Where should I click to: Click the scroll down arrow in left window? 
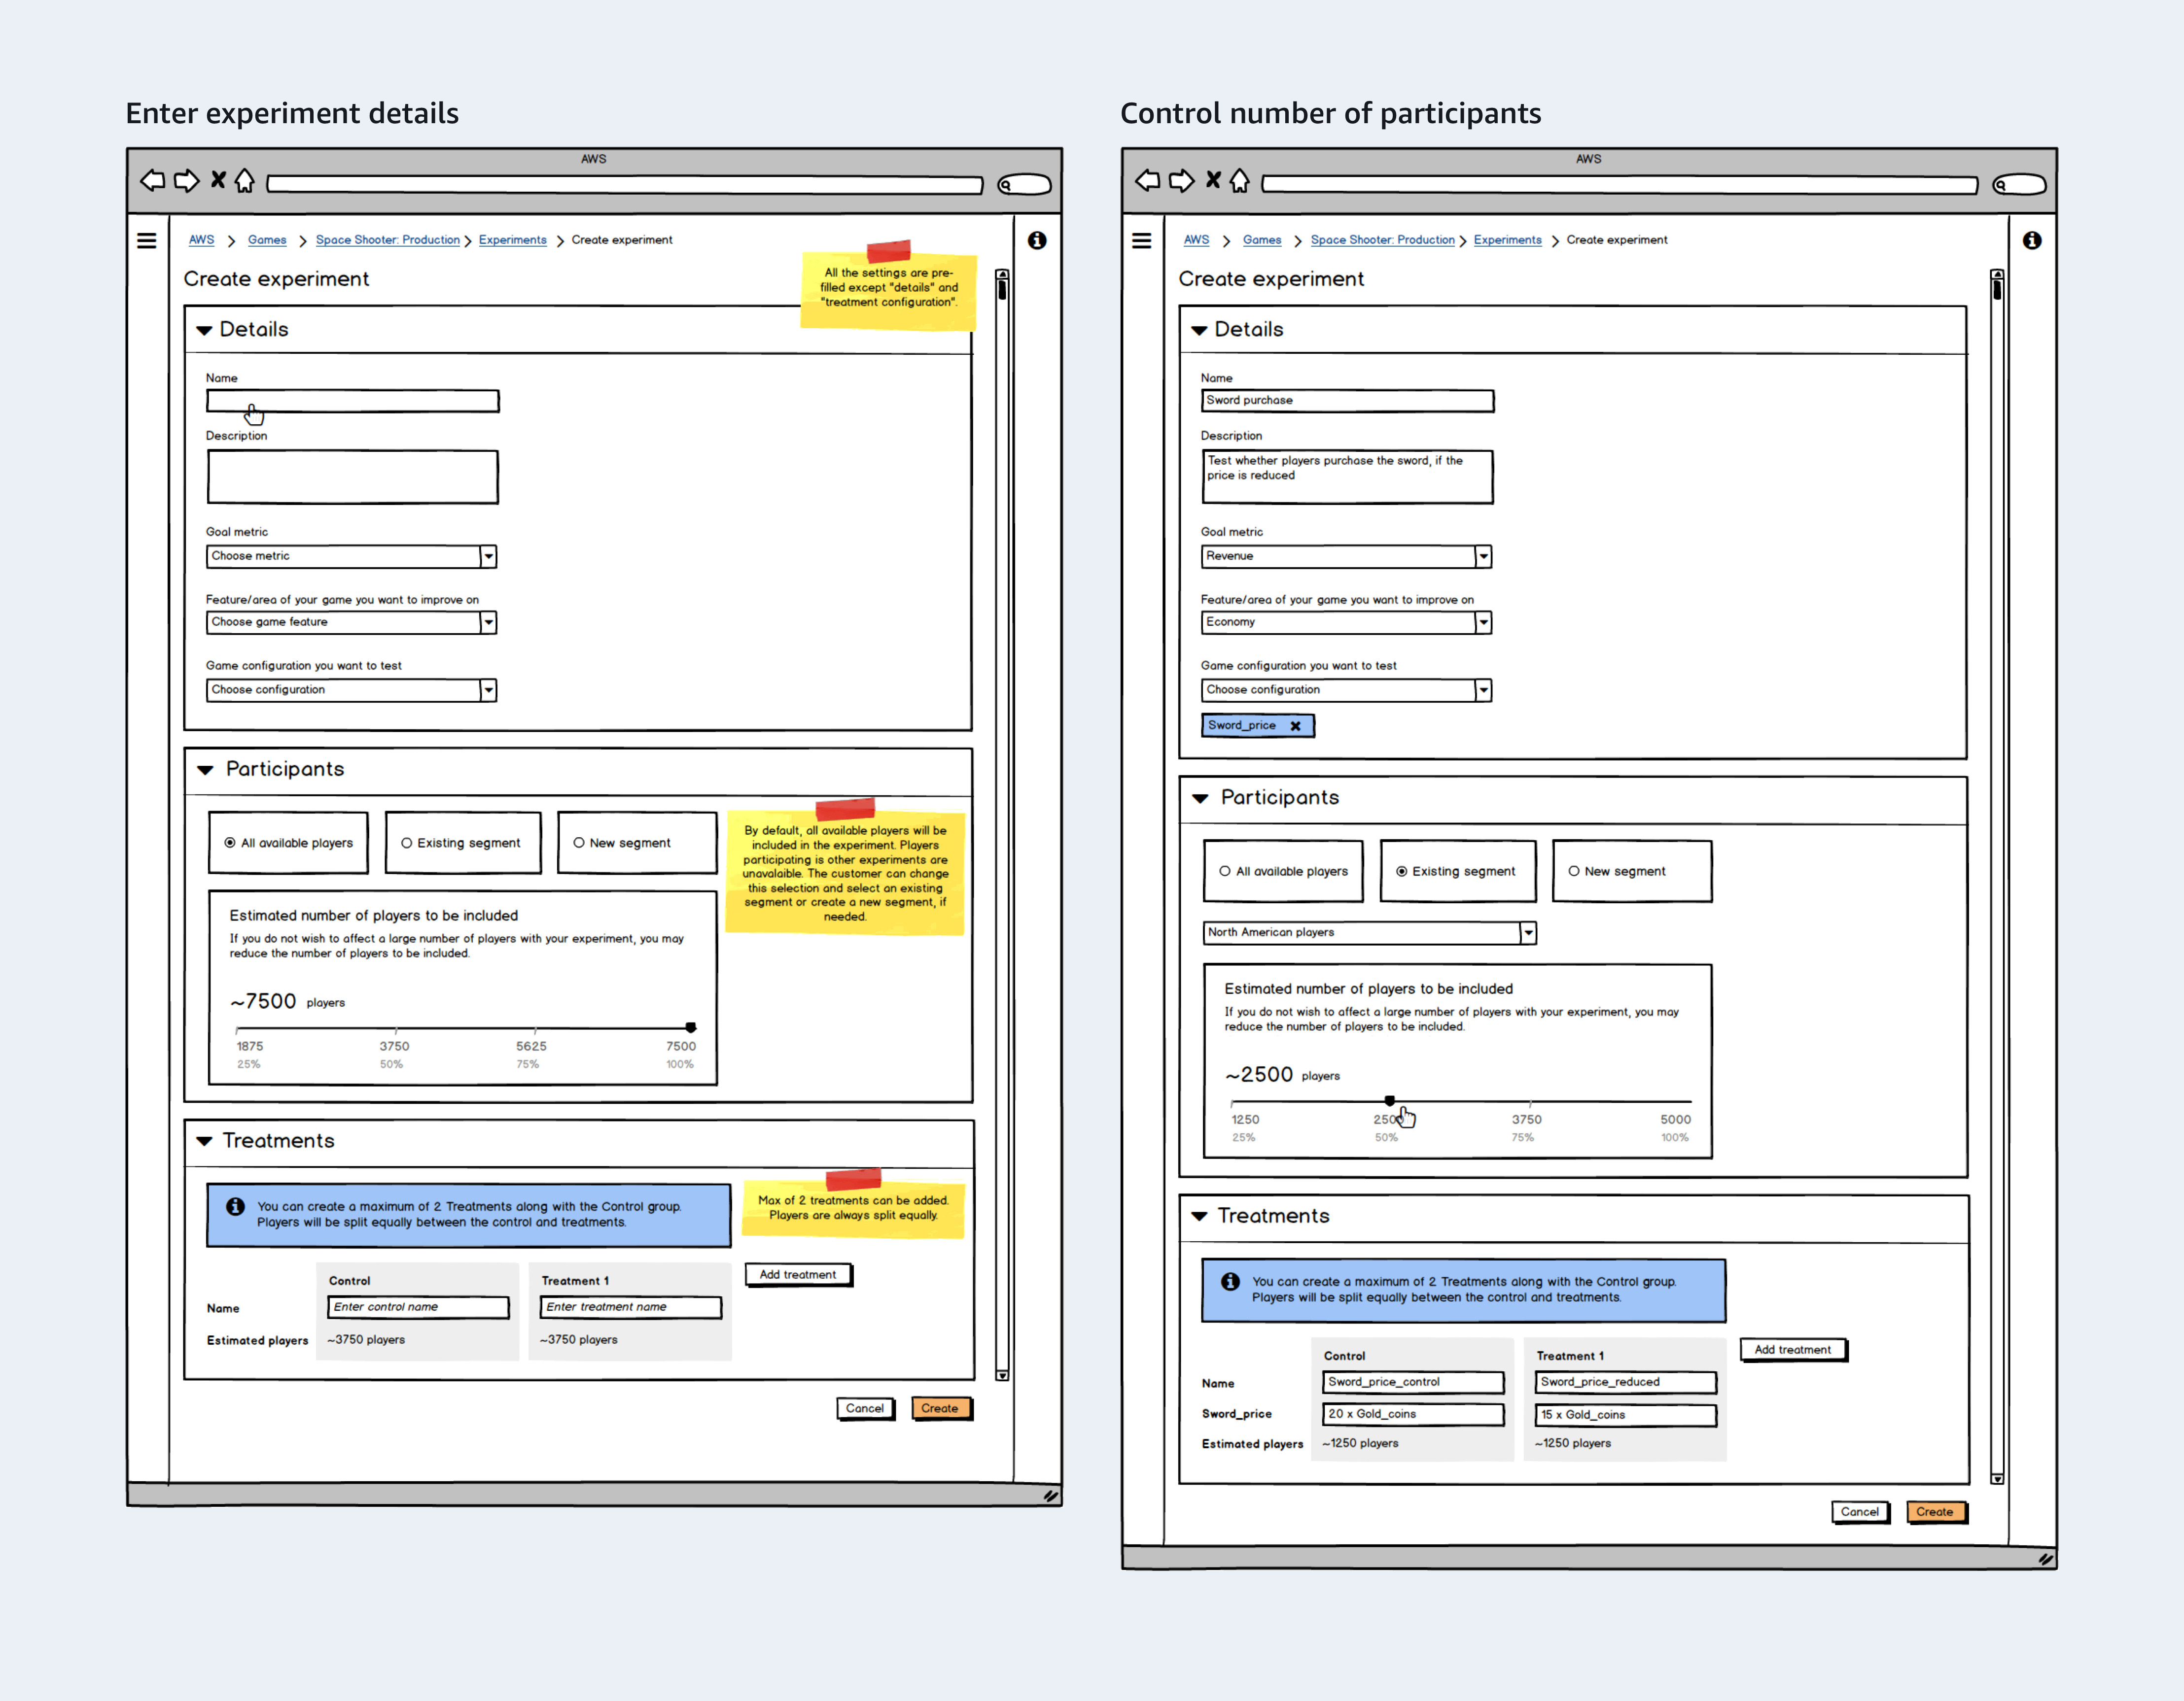pos(1002,1375)
